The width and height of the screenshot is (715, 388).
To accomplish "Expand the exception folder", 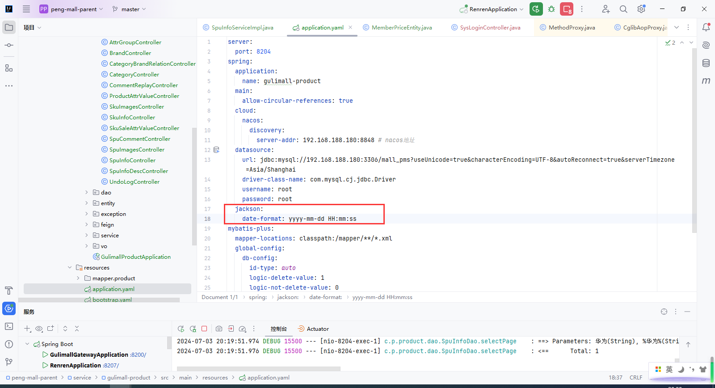I will coord(87,214).
